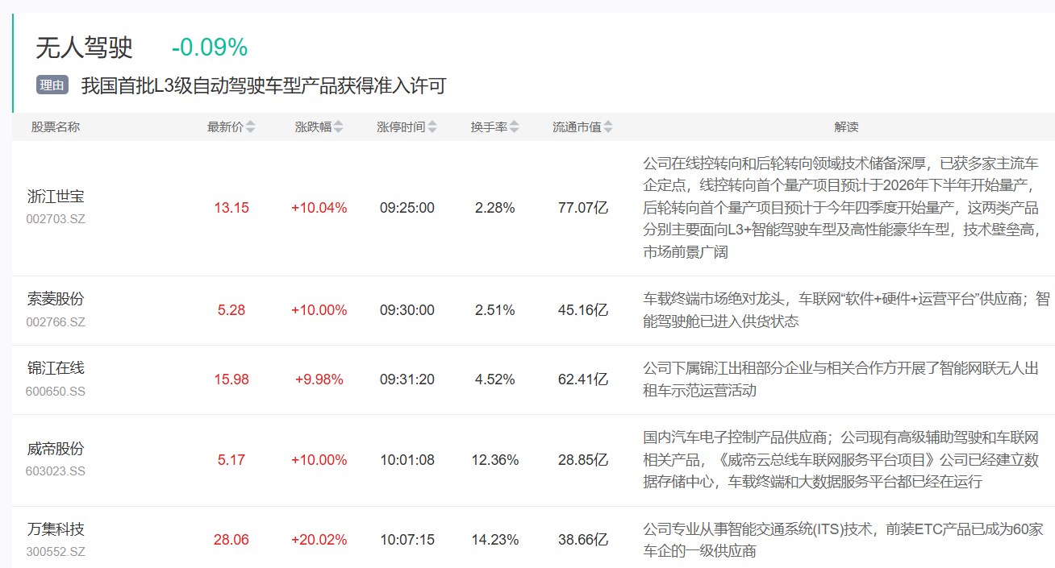Screen dimensions: 1055x568
Task: Open the L3级自动驾驶 headline text
Action: 263,86
